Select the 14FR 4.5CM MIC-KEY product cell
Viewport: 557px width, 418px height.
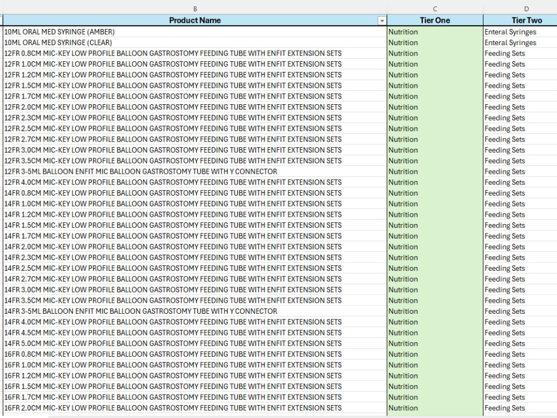click(194, 333)
